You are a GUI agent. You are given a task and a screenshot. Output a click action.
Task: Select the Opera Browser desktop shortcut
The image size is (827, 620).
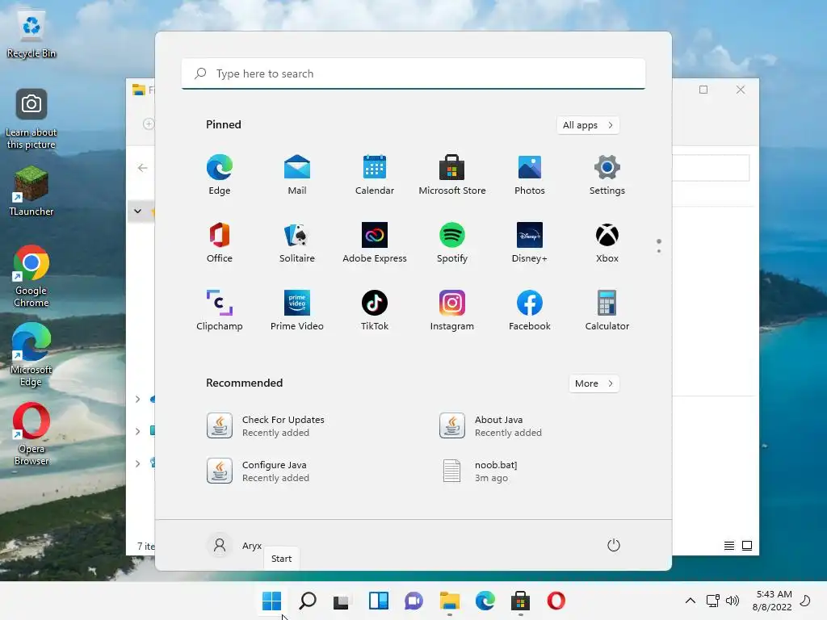tap(31, 434)
